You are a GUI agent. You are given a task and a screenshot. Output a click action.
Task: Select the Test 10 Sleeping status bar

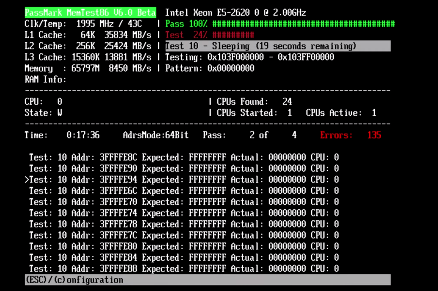pos(277,46)
